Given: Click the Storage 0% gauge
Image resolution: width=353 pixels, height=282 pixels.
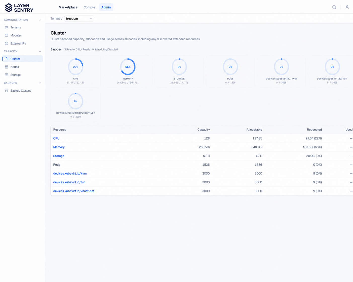Looking at the screenshot, I should (x=179, y=67).
